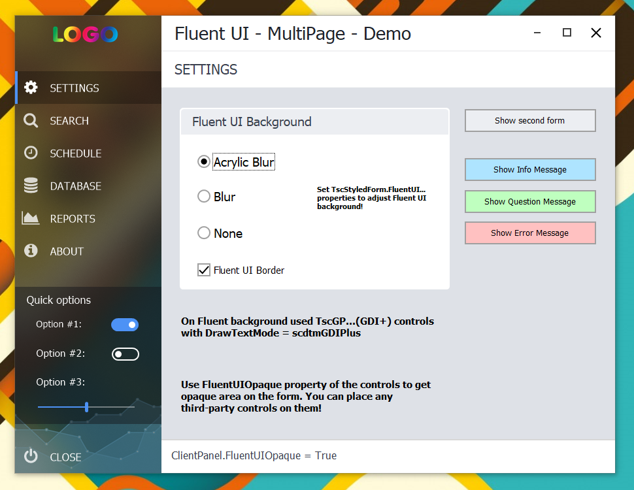Click the Set TscStyledForm.FluentUI hint text
Screen dimensions: 634x490
pos(372,198)
